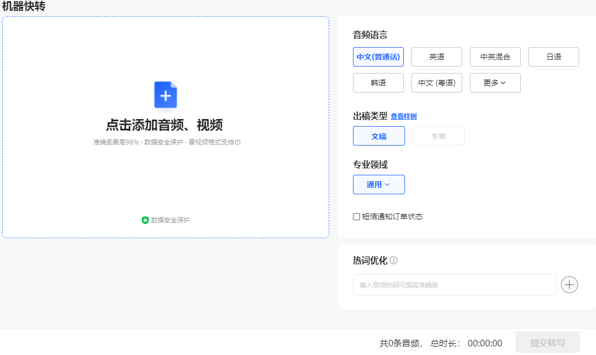596x355 pixels.
Task: Open the 更多 languages dropdown
Action: (x=495, y=82)
